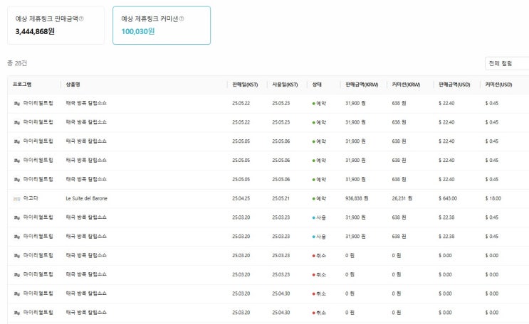
Task: Click help icon beside 예상 제휴링크 판매금액
Action: pyautogui.click(x=81, y=19)
